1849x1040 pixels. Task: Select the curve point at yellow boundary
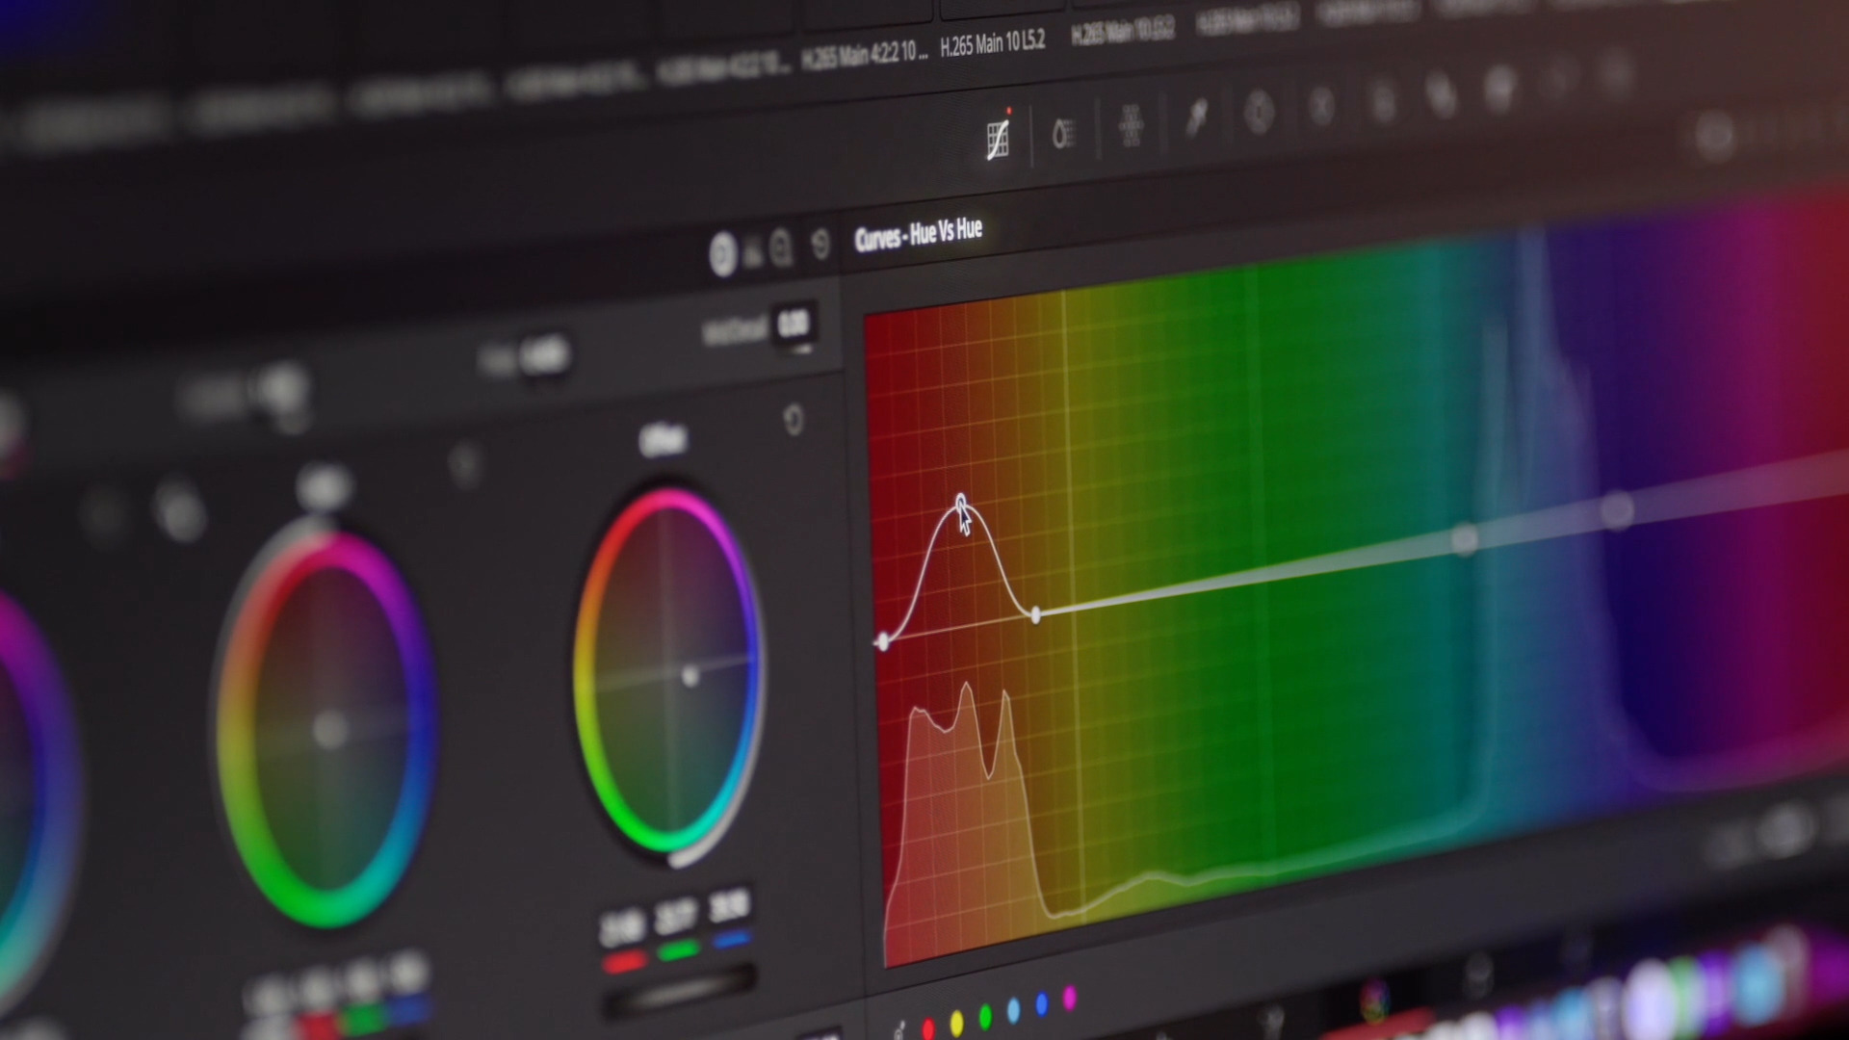pyautogui.click(x=1036, y=614)
